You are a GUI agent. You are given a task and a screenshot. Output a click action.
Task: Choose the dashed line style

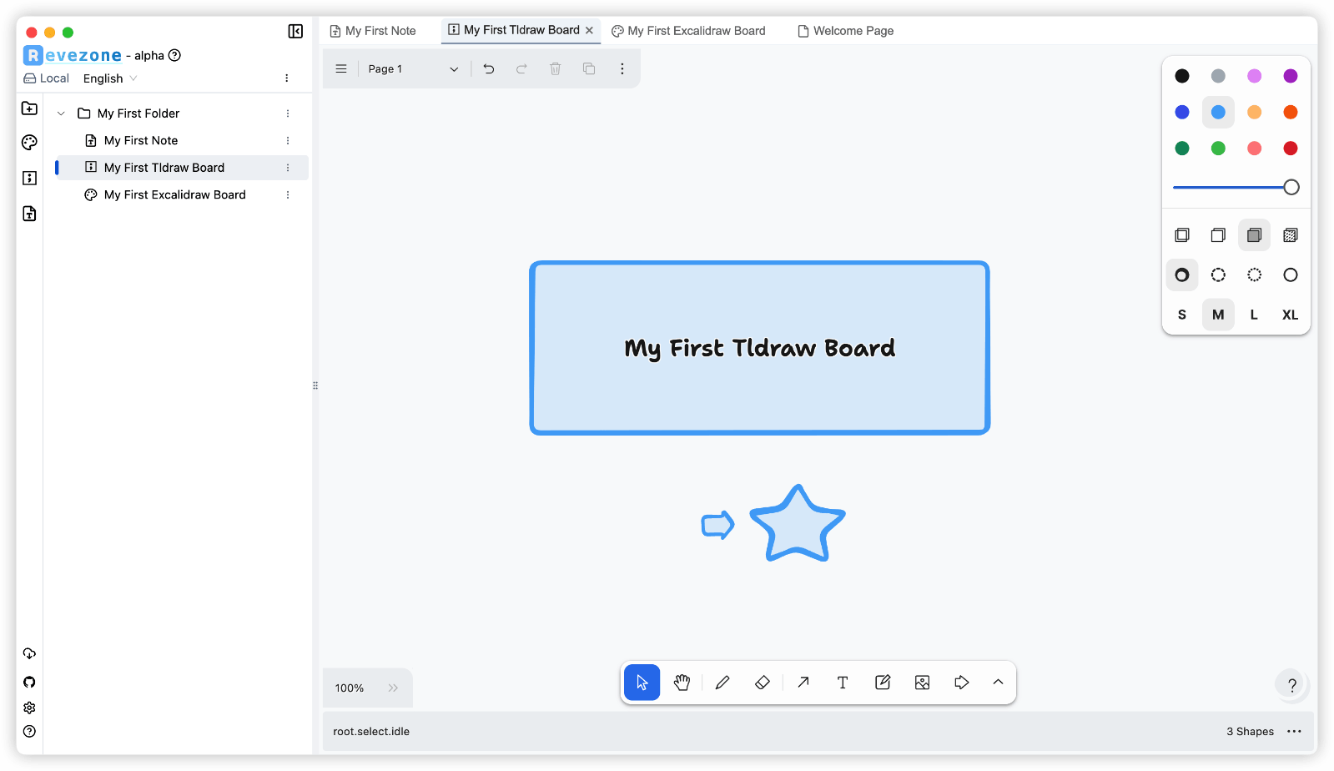click(1218, 275)
